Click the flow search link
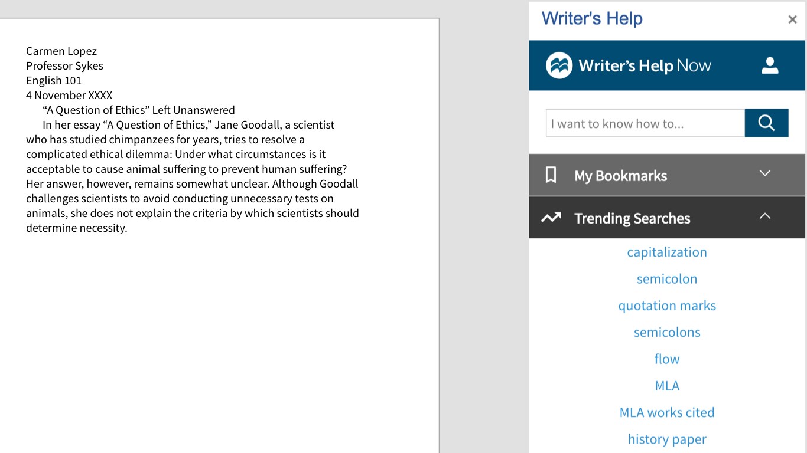Screen dimensions: 807x453 pyautogui.click(x=666, y=359)
